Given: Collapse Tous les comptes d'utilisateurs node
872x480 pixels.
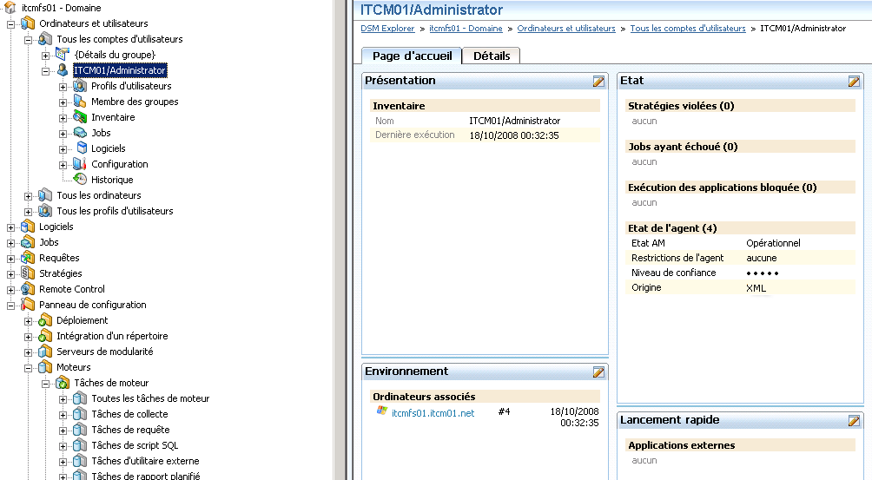Looking at the screenshot, I should coord(29,40).
